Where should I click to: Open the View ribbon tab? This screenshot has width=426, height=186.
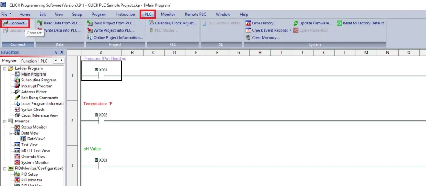pyautogui.click(x=59, y=15)
